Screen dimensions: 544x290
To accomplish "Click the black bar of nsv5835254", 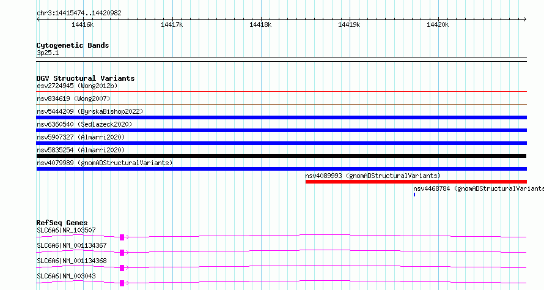I will tap(282, 156).
